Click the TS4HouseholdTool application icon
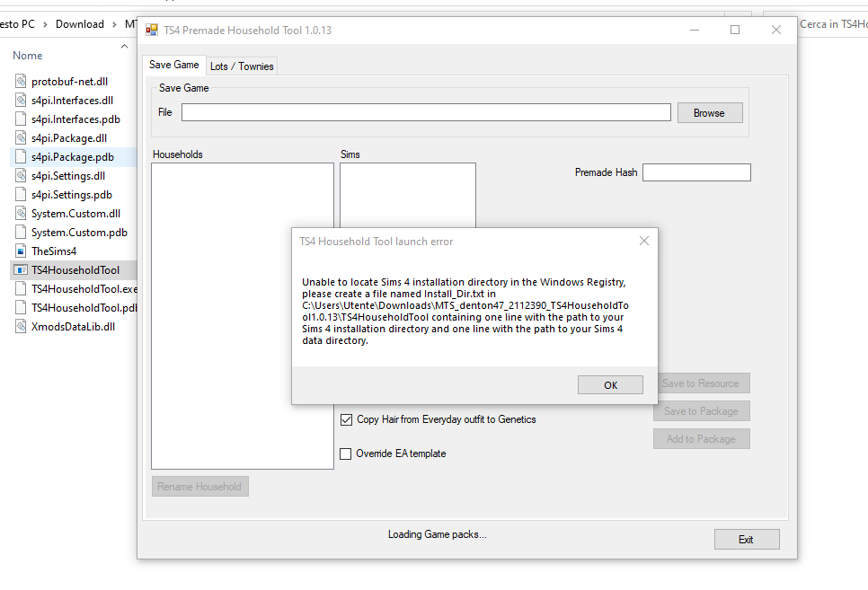 (21, 270)
